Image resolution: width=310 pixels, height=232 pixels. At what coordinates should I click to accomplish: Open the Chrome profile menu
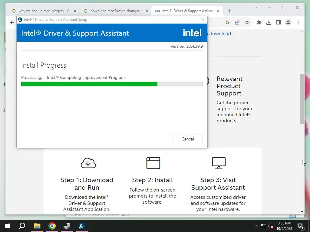pyautogui.click(x=288, y=22)
